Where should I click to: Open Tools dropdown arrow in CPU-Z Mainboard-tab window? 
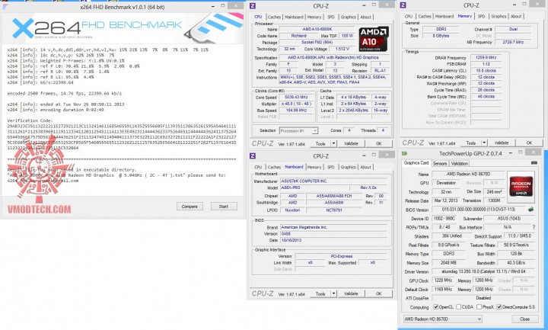pyautogui.click(x=333, y=293)
